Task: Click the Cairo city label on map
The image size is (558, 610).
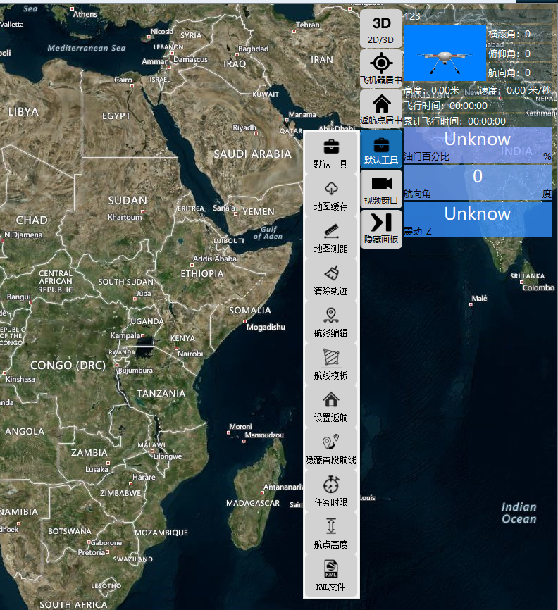Action: click(x=123, y=80)
